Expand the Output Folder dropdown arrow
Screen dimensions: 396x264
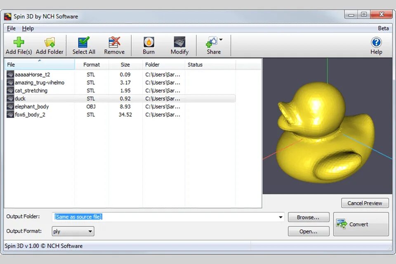280,217
